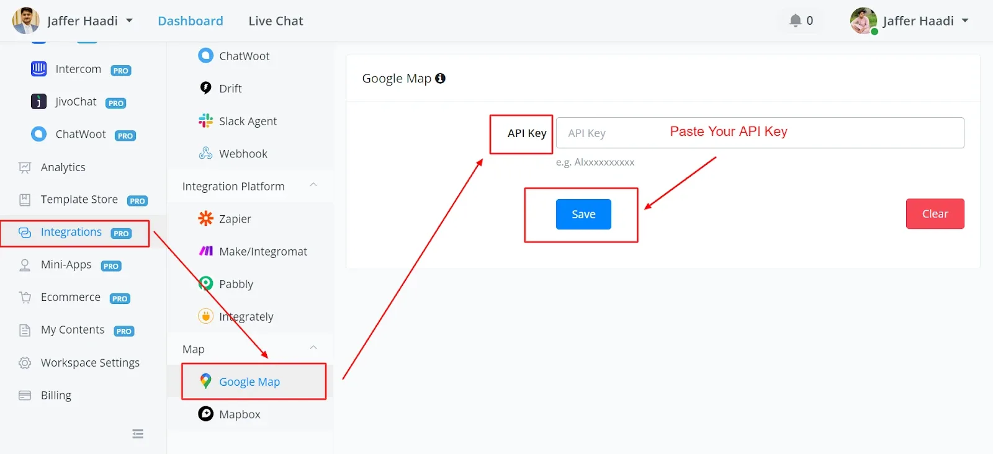Screen dimensions: 993x454
Task: Go to Billing
Action: point(56,396)
